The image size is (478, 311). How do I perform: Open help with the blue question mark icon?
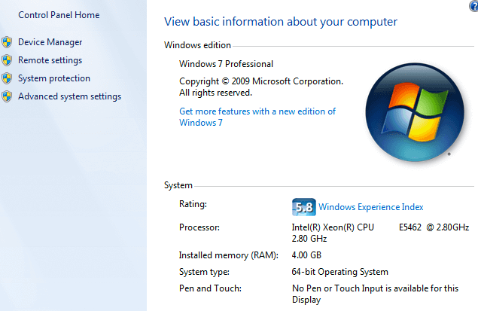pyautogui.click(x=473, y=5)
